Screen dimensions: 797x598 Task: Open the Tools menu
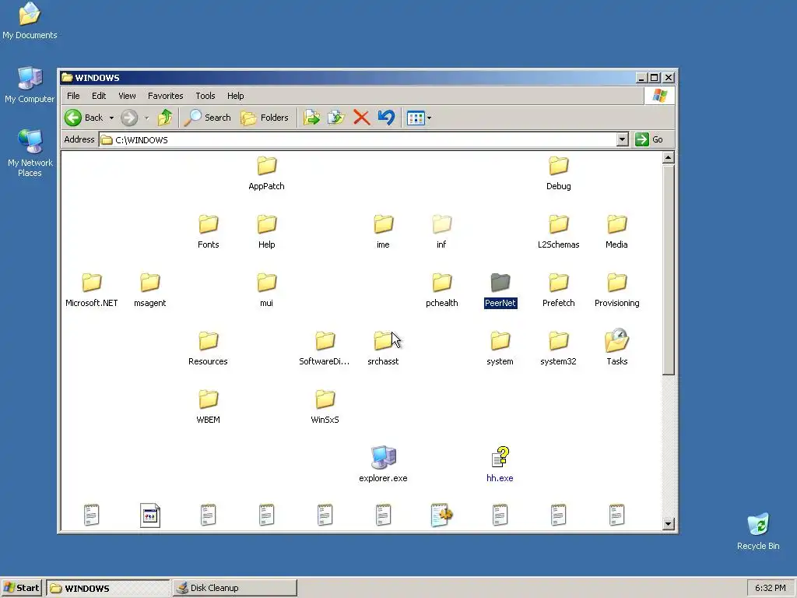click(205, 96)
